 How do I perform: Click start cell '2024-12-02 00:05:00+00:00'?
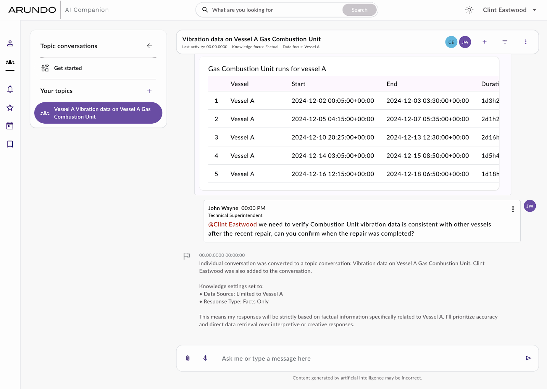tap(333, 101)
